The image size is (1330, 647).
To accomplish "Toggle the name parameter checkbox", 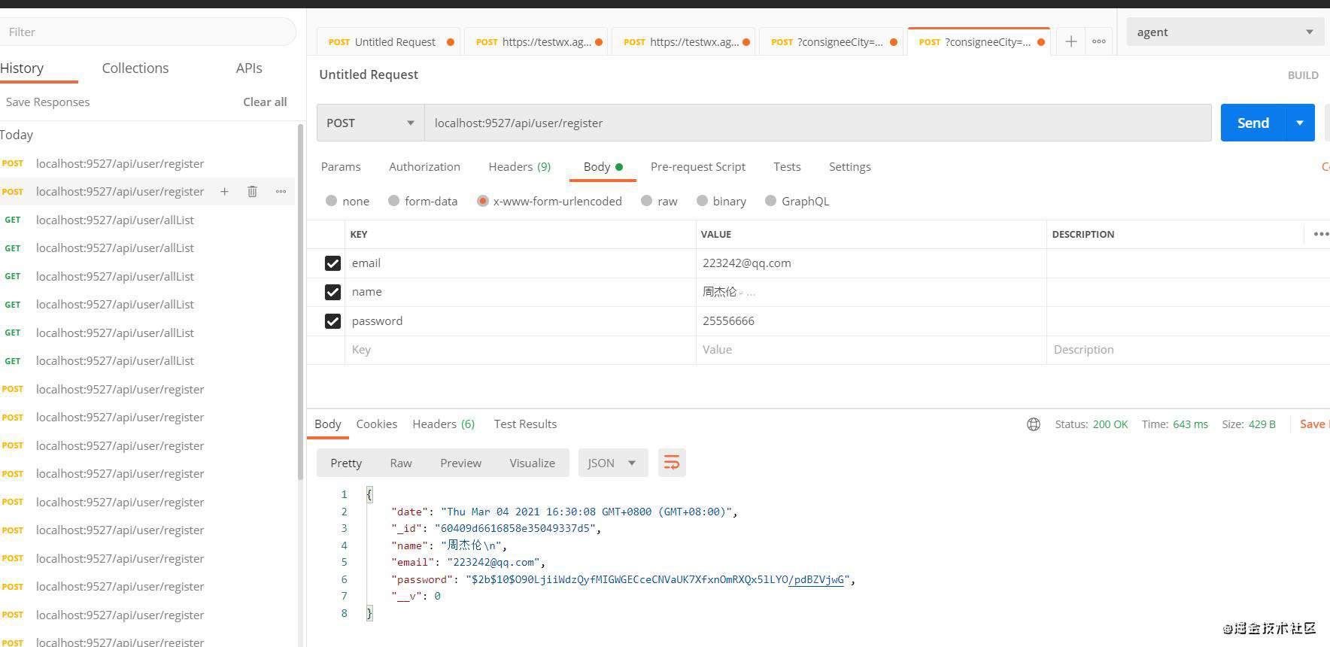I will pyautogui.click(x=332, y=292).
